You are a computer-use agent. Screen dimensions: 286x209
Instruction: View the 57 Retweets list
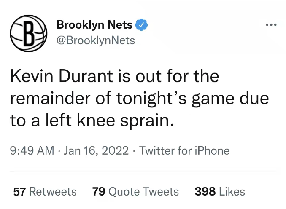(45, 192)
